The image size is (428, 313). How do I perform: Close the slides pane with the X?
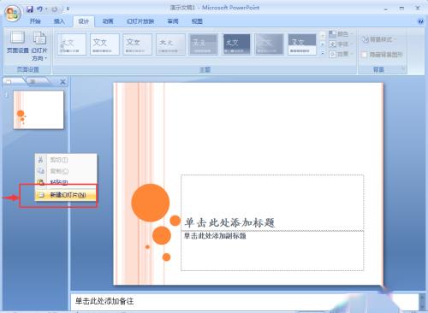point(62,82)
